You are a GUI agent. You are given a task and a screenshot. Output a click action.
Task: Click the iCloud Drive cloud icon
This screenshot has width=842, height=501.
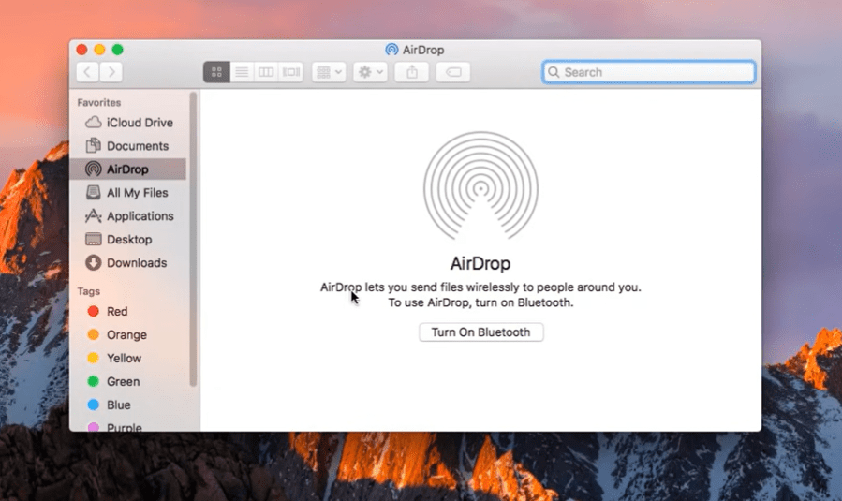point(94,122)
